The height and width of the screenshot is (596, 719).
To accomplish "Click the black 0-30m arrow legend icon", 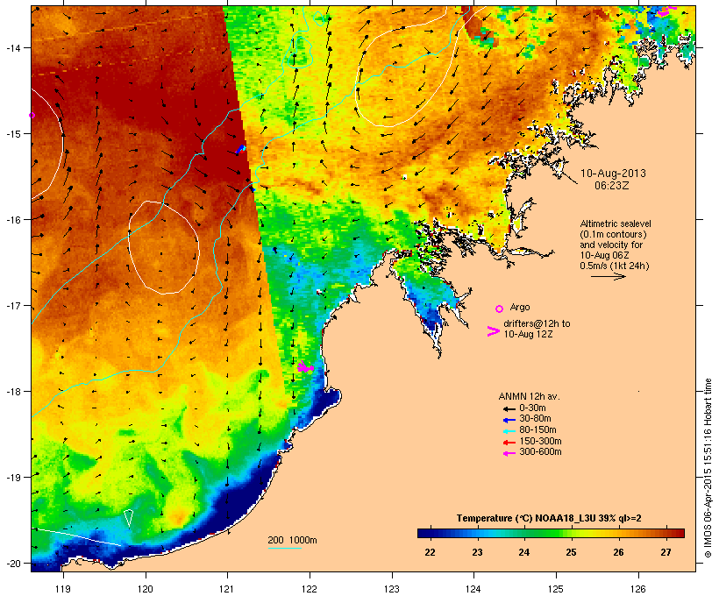I will click(x=509, y=409).
